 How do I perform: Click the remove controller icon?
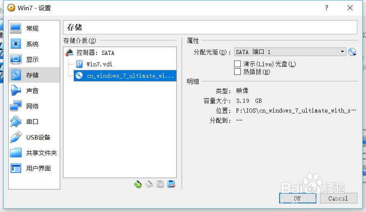pos(149,184)
